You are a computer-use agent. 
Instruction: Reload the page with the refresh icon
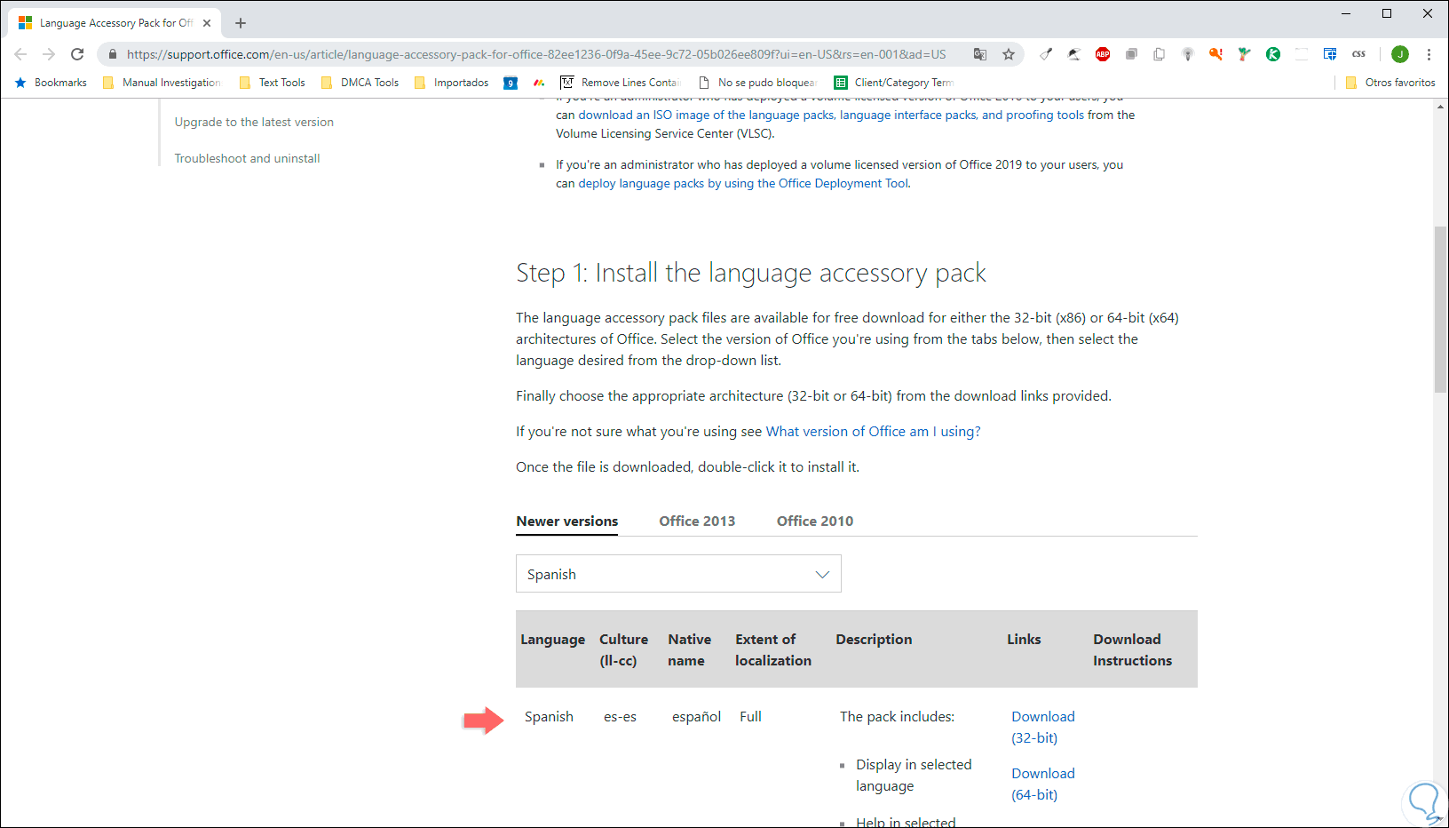click(x=77, y=54)
